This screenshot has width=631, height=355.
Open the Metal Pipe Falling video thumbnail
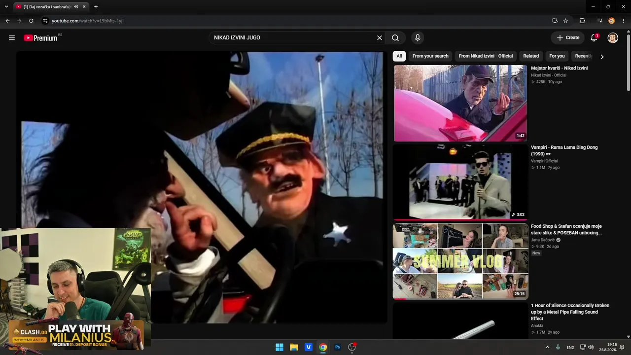[x=460, y=321]
